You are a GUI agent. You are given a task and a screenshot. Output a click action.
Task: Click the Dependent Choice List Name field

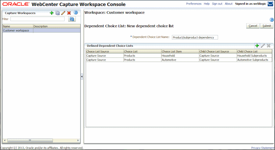pyautogui.click(x=195, y=37)
